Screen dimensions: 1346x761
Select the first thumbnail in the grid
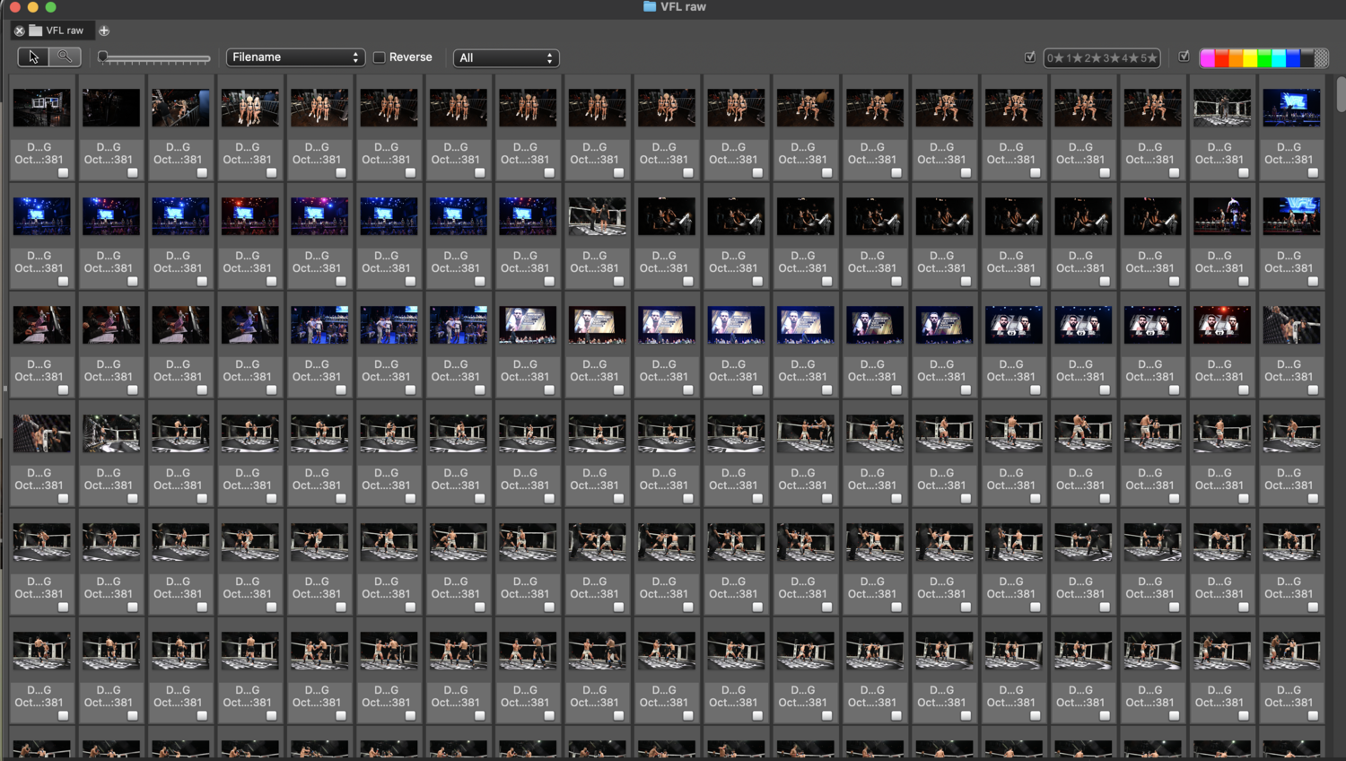coord(41,108)
